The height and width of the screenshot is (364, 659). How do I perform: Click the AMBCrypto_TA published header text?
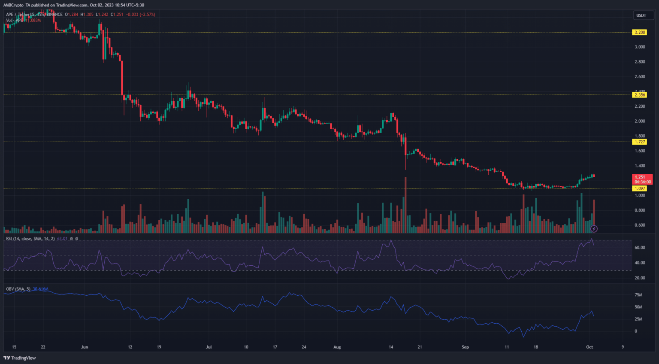[75, 5]
